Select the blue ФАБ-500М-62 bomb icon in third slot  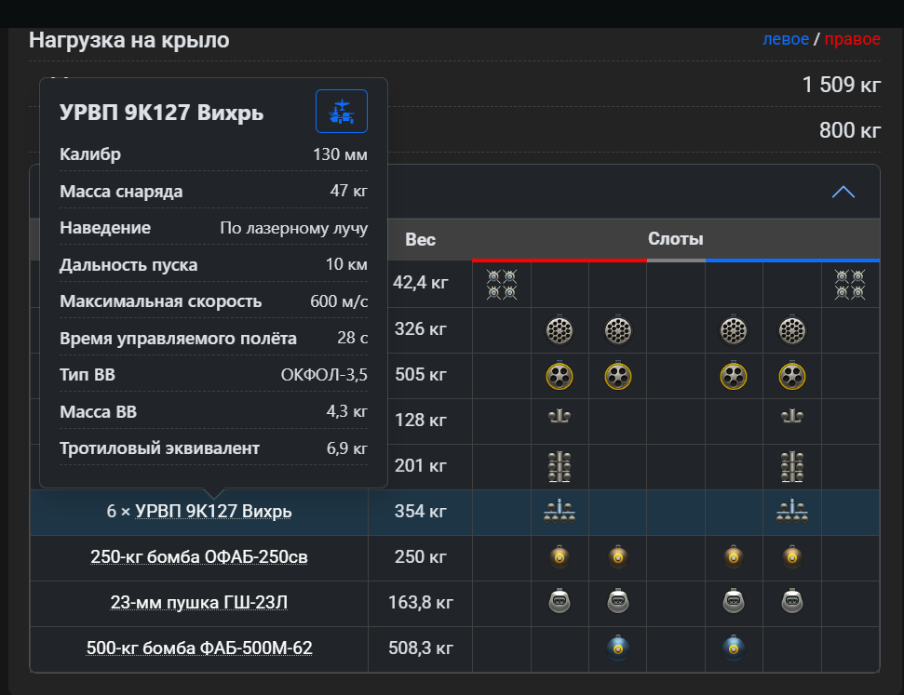[x=618, y=648]
